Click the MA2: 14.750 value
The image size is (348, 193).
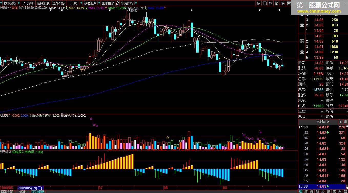[x=78, y=8]
